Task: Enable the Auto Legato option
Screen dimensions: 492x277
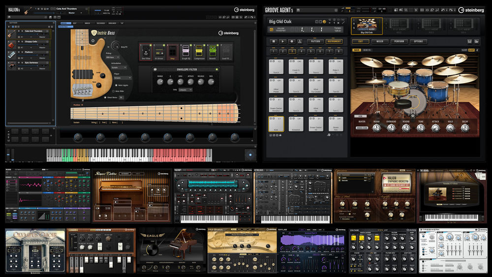Action: (x=116, y=85)
